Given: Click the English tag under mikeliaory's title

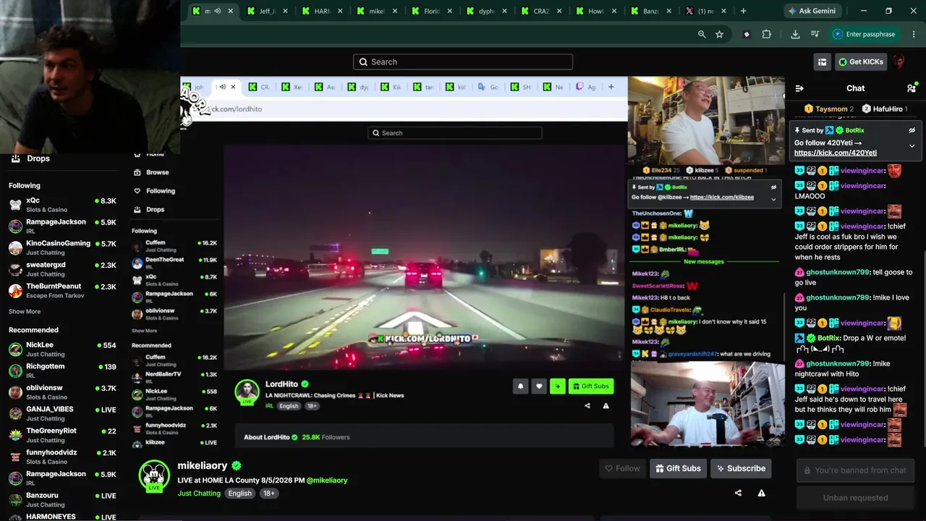Looking at the screenshot, I should point(240,494).
